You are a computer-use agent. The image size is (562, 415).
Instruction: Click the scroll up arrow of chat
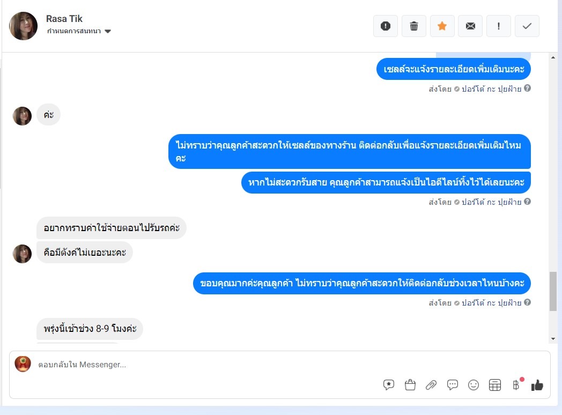click(x=553, y=58)
